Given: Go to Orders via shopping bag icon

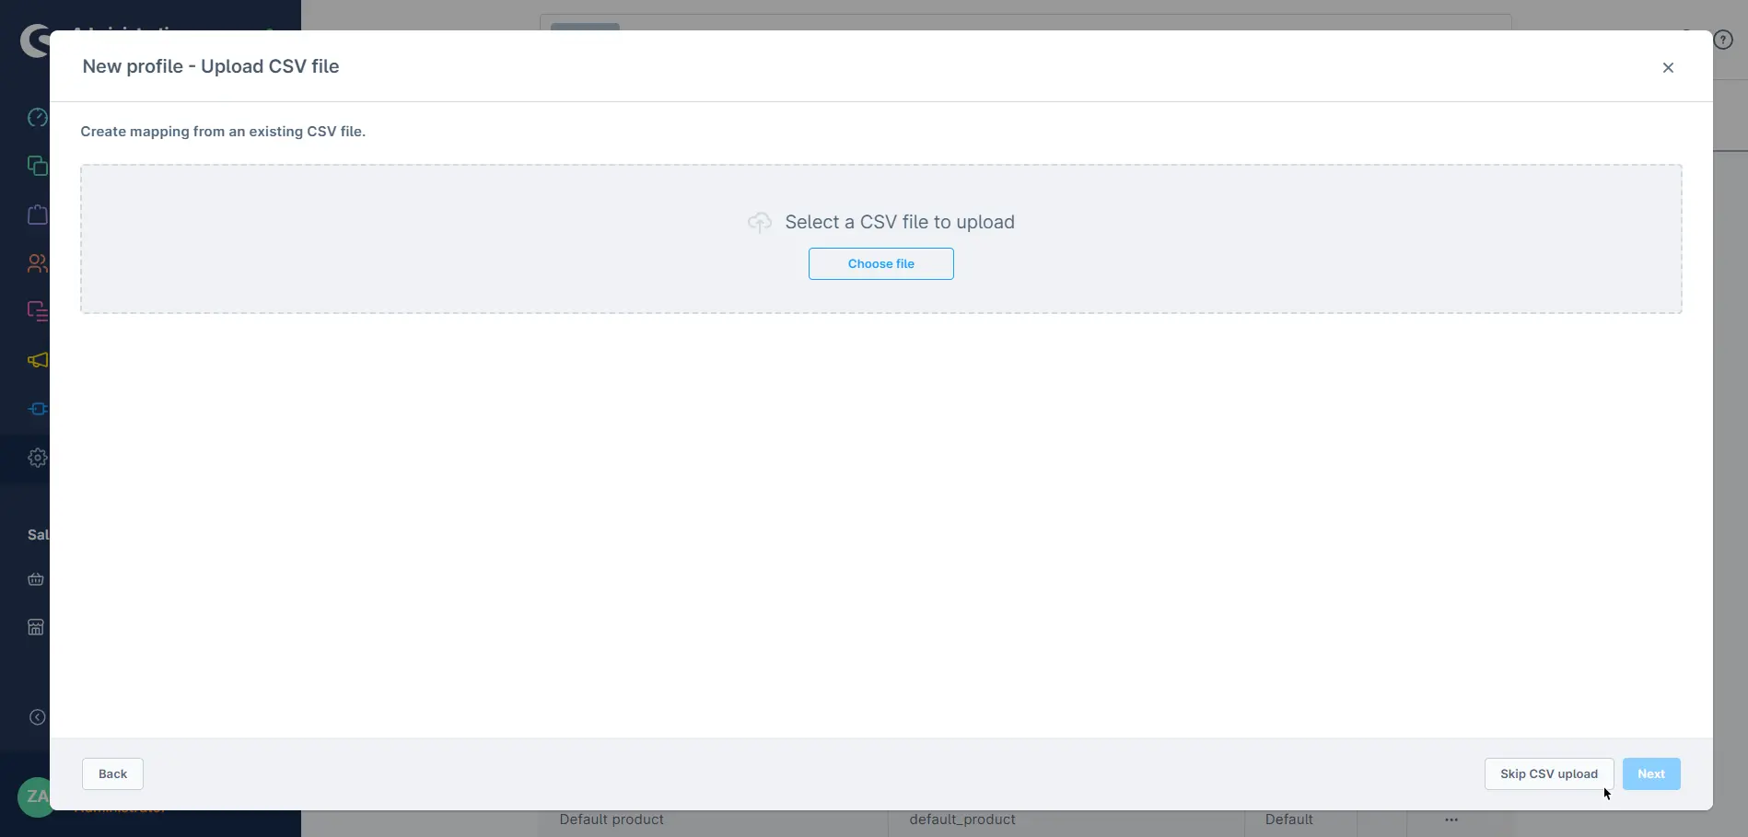Looking at the screenshot, I should click(37, 215).
